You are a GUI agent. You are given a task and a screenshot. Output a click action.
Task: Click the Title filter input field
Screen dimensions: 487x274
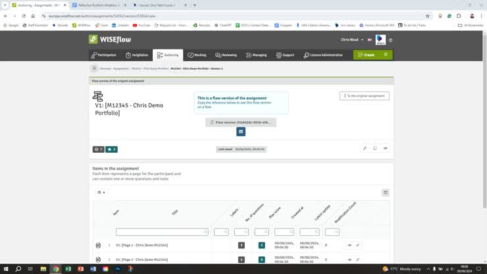[x=162, y=232]
